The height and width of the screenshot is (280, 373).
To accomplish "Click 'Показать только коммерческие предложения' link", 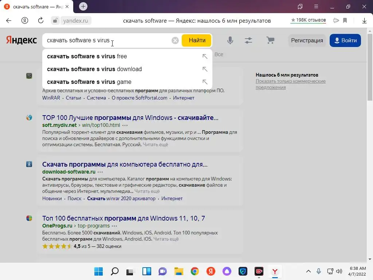I will pyautogui.click(x=290, y=84).
